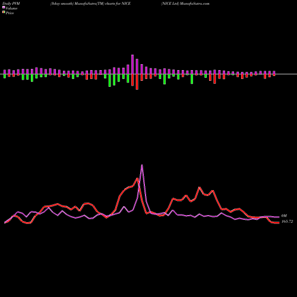Click the 3day smooth MunafaSutra chart title
The image size is (297, 297).
[90, 4]
